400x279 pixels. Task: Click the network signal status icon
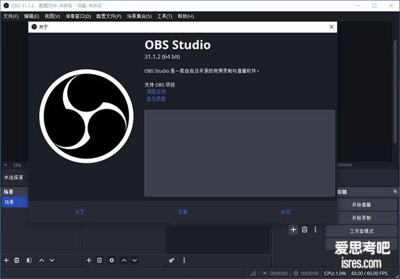pos(253,273)
